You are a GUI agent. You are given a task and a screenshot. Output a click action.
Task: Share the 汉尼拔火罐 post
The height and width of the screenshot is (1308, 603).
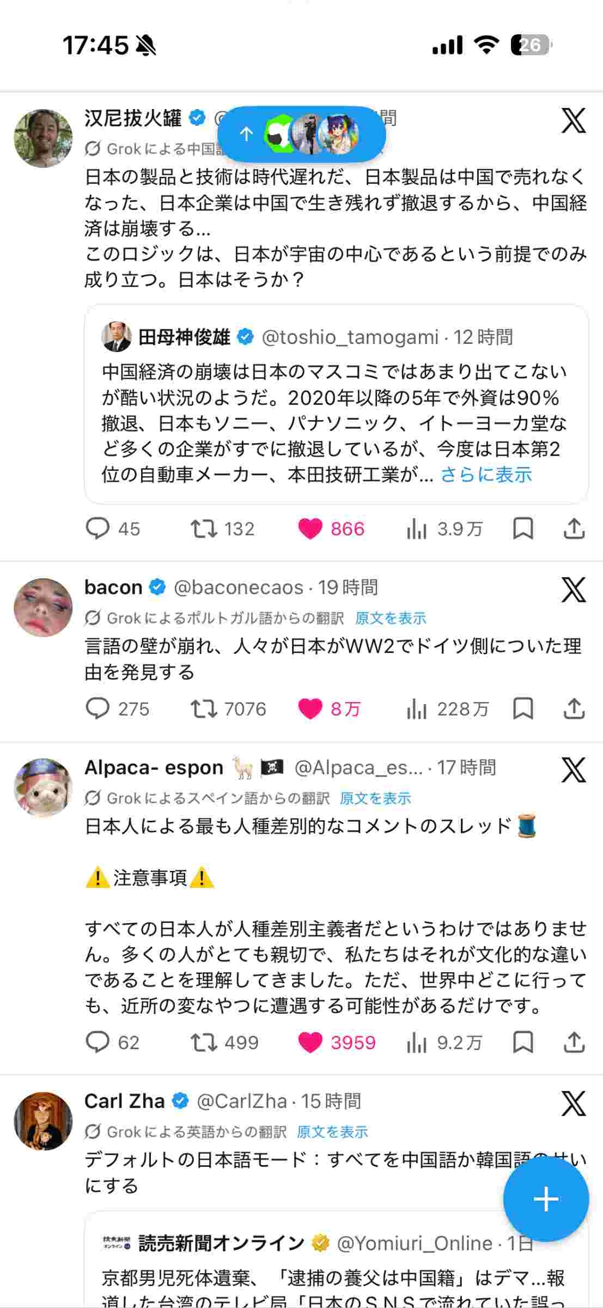pyautogui.click(x=574, y=529)
